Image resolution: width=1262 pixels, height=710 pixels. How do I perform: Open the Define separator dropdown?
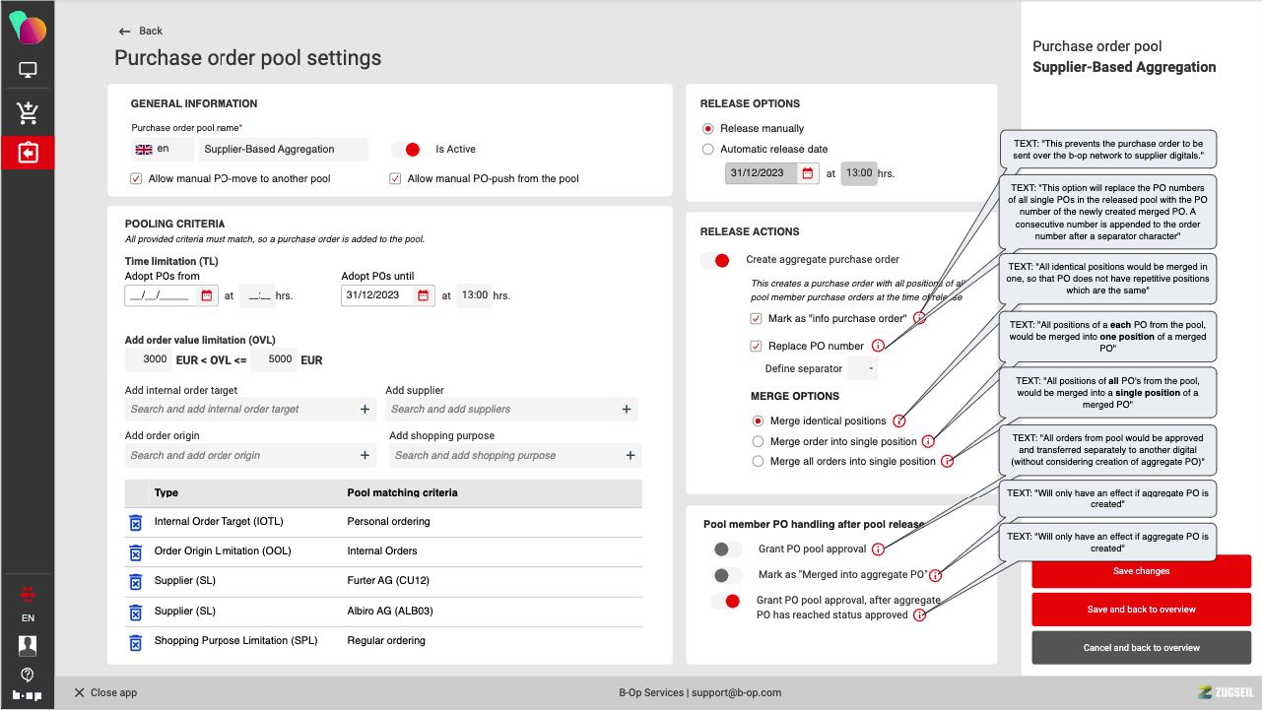[x=862, y=369]
